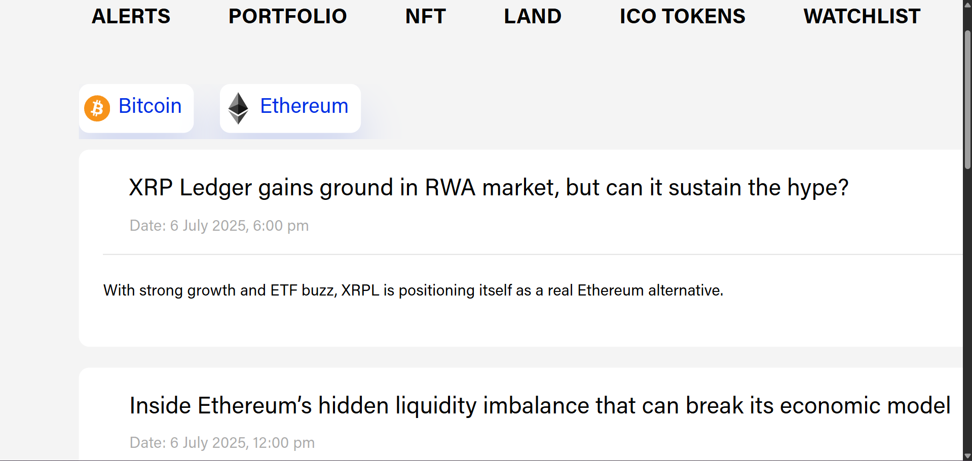Screen dimensions: 972x461
Task: Click the vertical scrollbar thumb
Action: pos(967,99)
